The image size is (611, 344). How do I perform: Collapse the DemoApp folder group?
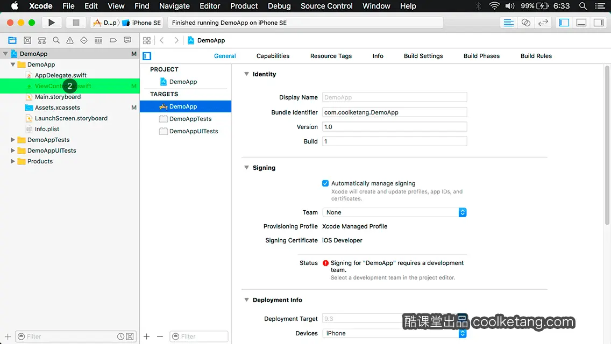[x=13, y=64]
